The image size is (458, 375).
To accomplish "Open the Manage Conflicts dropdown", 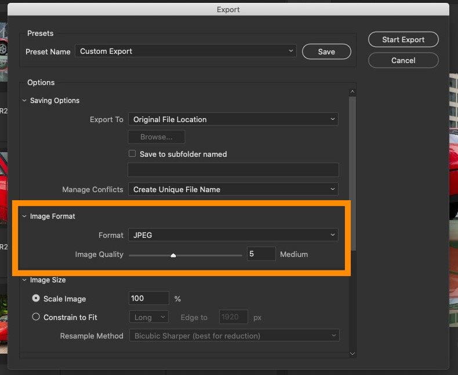I will 233,189.
